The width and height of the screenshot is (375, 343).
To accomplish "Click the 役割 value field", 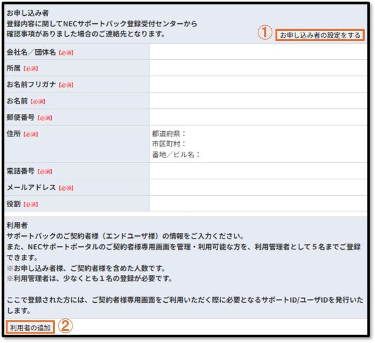I will (x=258, y=204).
